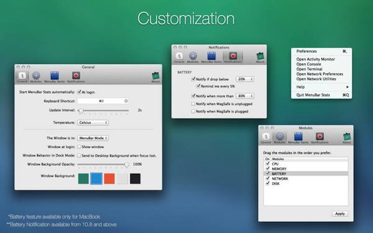Select MenuBar Items icon in Notifications window
The width and height of the screenshot is (373, 233).
coord(211,56)
